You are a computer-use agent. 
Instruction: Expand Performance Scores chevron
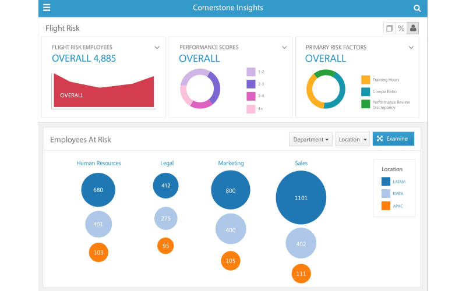[x=284, y=47]
